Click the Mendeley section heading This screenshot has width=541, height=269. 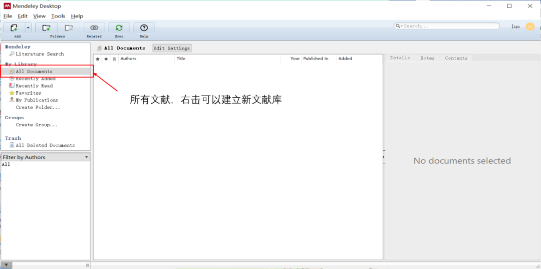click(x=18, y=47)
